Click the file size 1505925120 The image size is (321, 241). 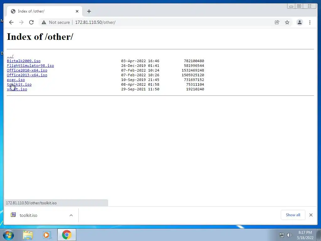193,75
